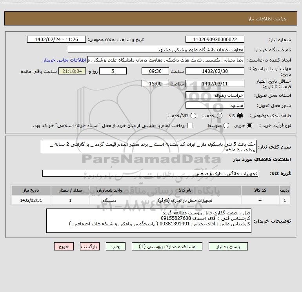Click the response deadline time 09:30
This screenshot has width=302, height=292.
coord(155,71)
